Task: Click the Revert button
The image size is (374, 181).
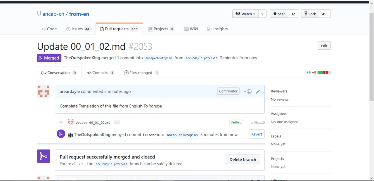Action: (257, 134)
